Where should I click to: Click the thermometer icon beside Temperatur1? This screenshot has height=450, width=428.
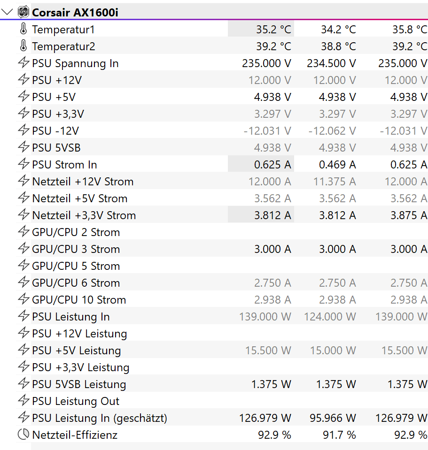[x=23, y=29]
